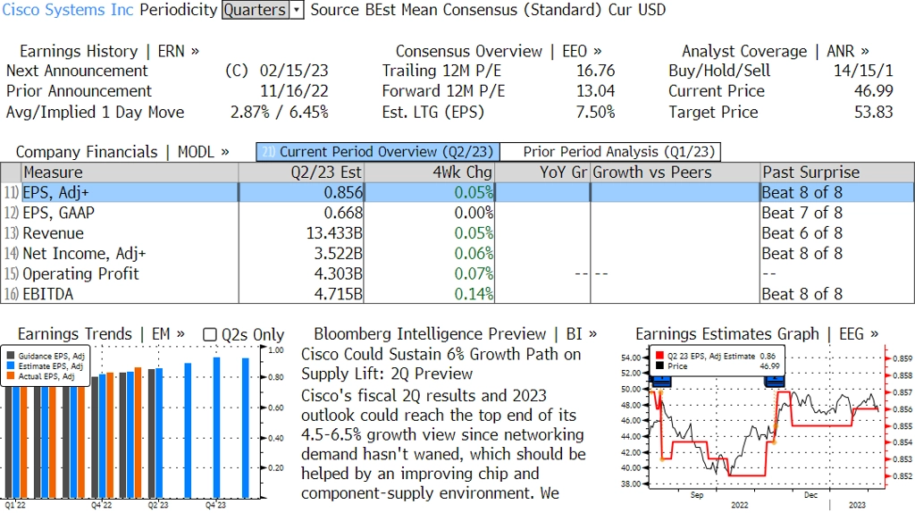Select the Revenue measure row
This screenshot has height=513, width=915.
click(x=457, y=233)
